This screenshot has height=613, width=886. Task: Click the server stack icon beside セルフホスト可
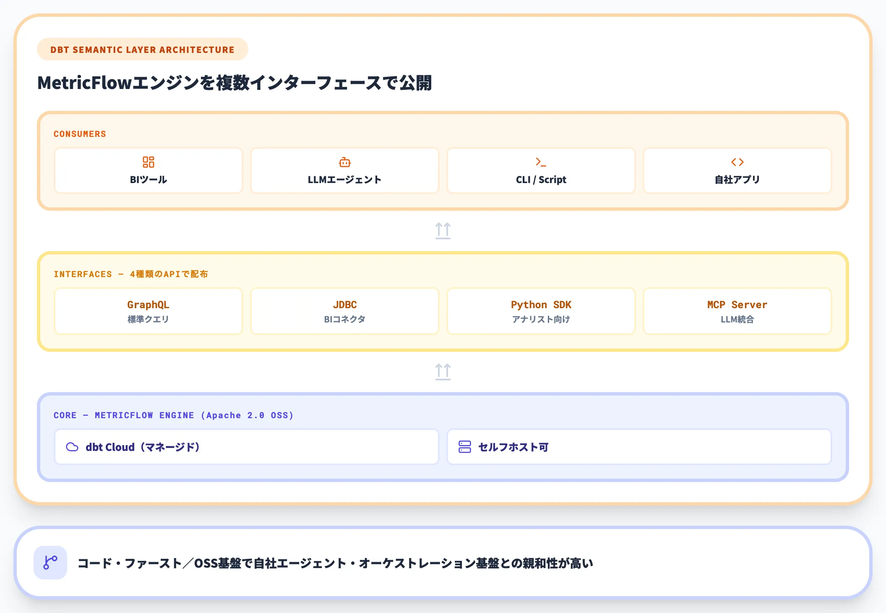tap(465, 446)
